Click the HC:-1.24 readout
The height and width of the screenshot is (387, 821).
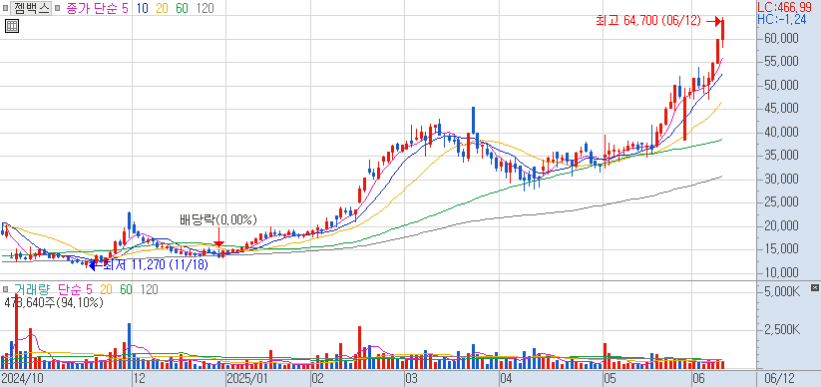782,19
